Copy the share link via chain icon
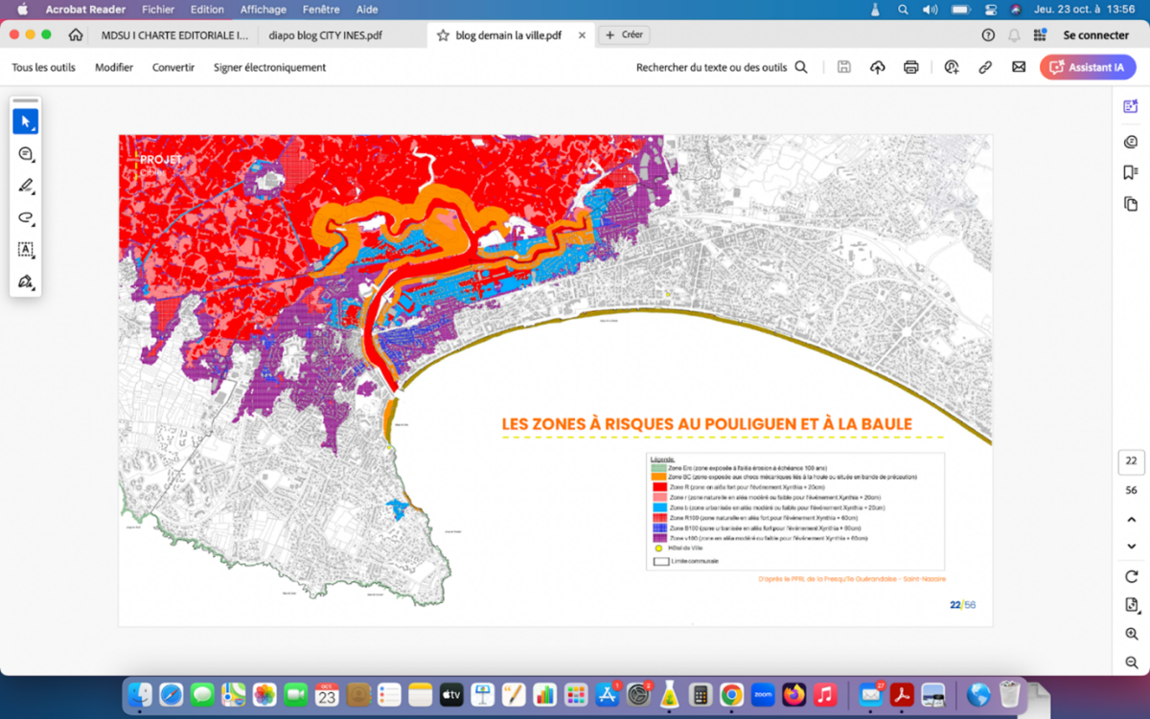 (x=984, y=67)
